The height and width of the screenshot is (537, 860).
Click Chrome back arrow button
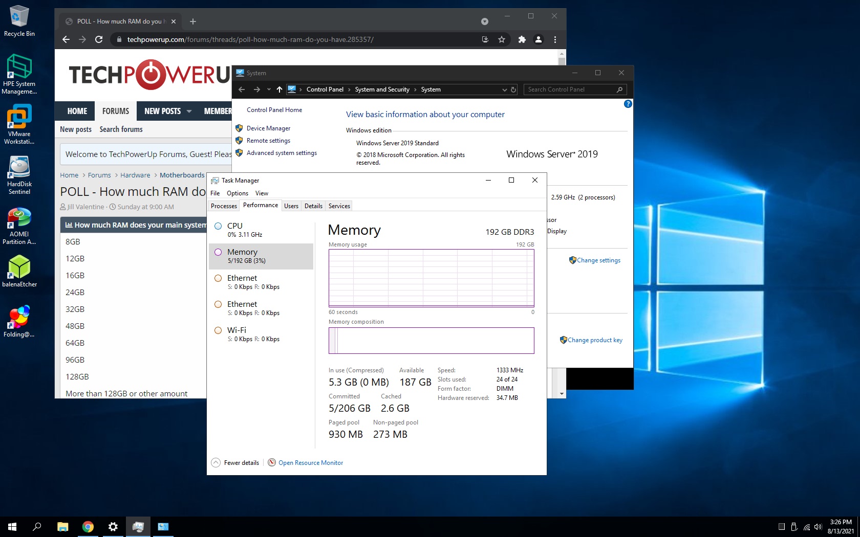point(66,39)
